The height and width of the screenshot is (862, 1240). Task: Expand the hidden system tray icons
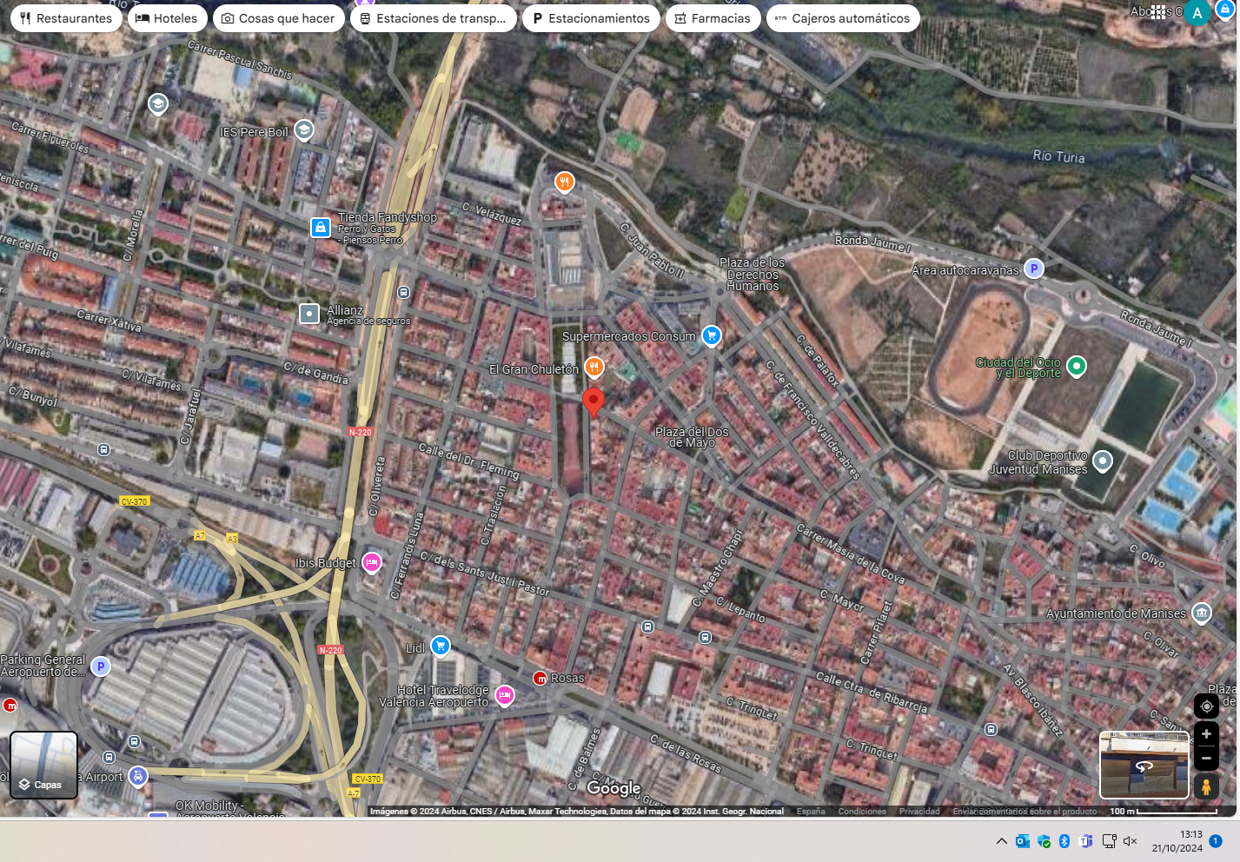coord(1002,841)
